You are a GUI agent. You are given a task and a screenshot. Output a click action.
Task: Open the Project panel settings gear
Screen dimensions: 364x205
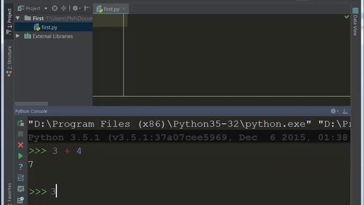click(76, 9)
